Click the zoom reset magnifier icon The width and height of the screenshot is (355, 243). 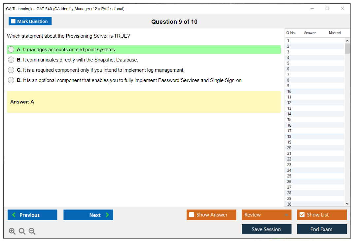pos(22,231)
